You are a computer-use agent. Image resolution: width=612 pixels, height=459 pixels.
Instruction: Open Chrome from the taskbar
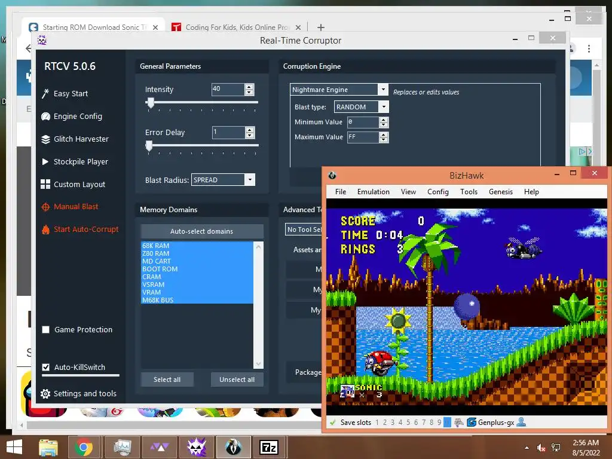(83, 447)
